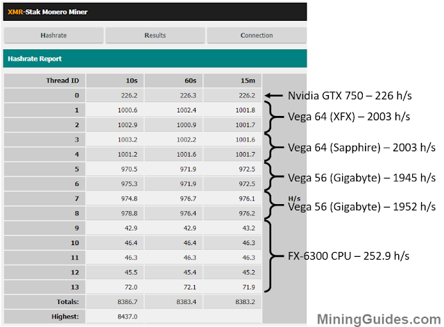Click the XMR-Stak Monero Miner title
The height and width of the screenshot is (327, 444).
48,12
